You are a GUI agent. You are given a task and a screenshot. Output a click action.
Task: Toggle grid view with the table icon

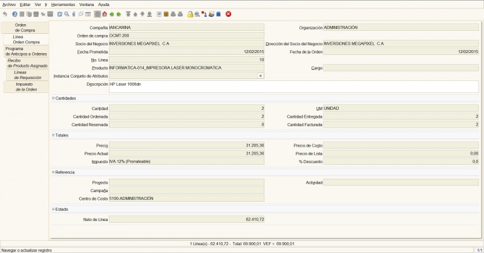[x=88, y=14]
